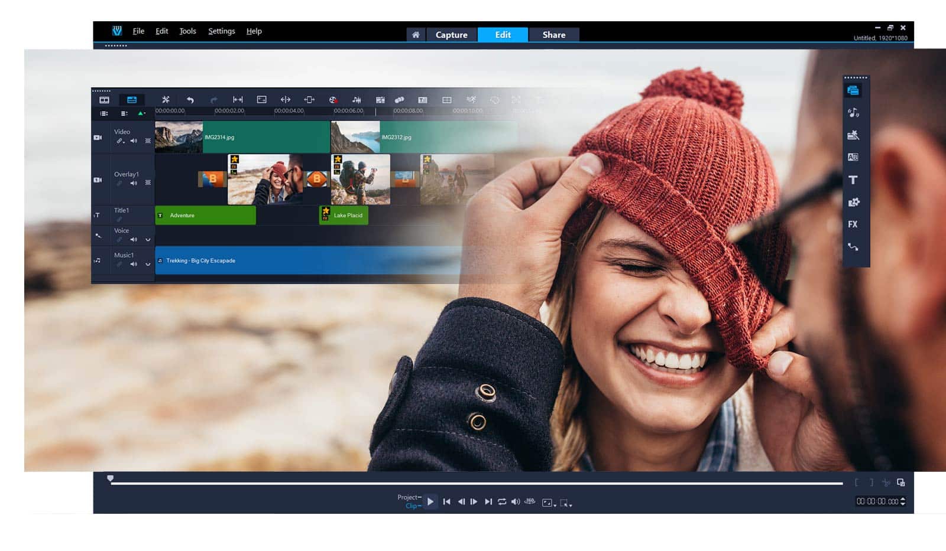
Task: Switch to the Share tab
Action: pyautogui.click(x=553, y=35)
